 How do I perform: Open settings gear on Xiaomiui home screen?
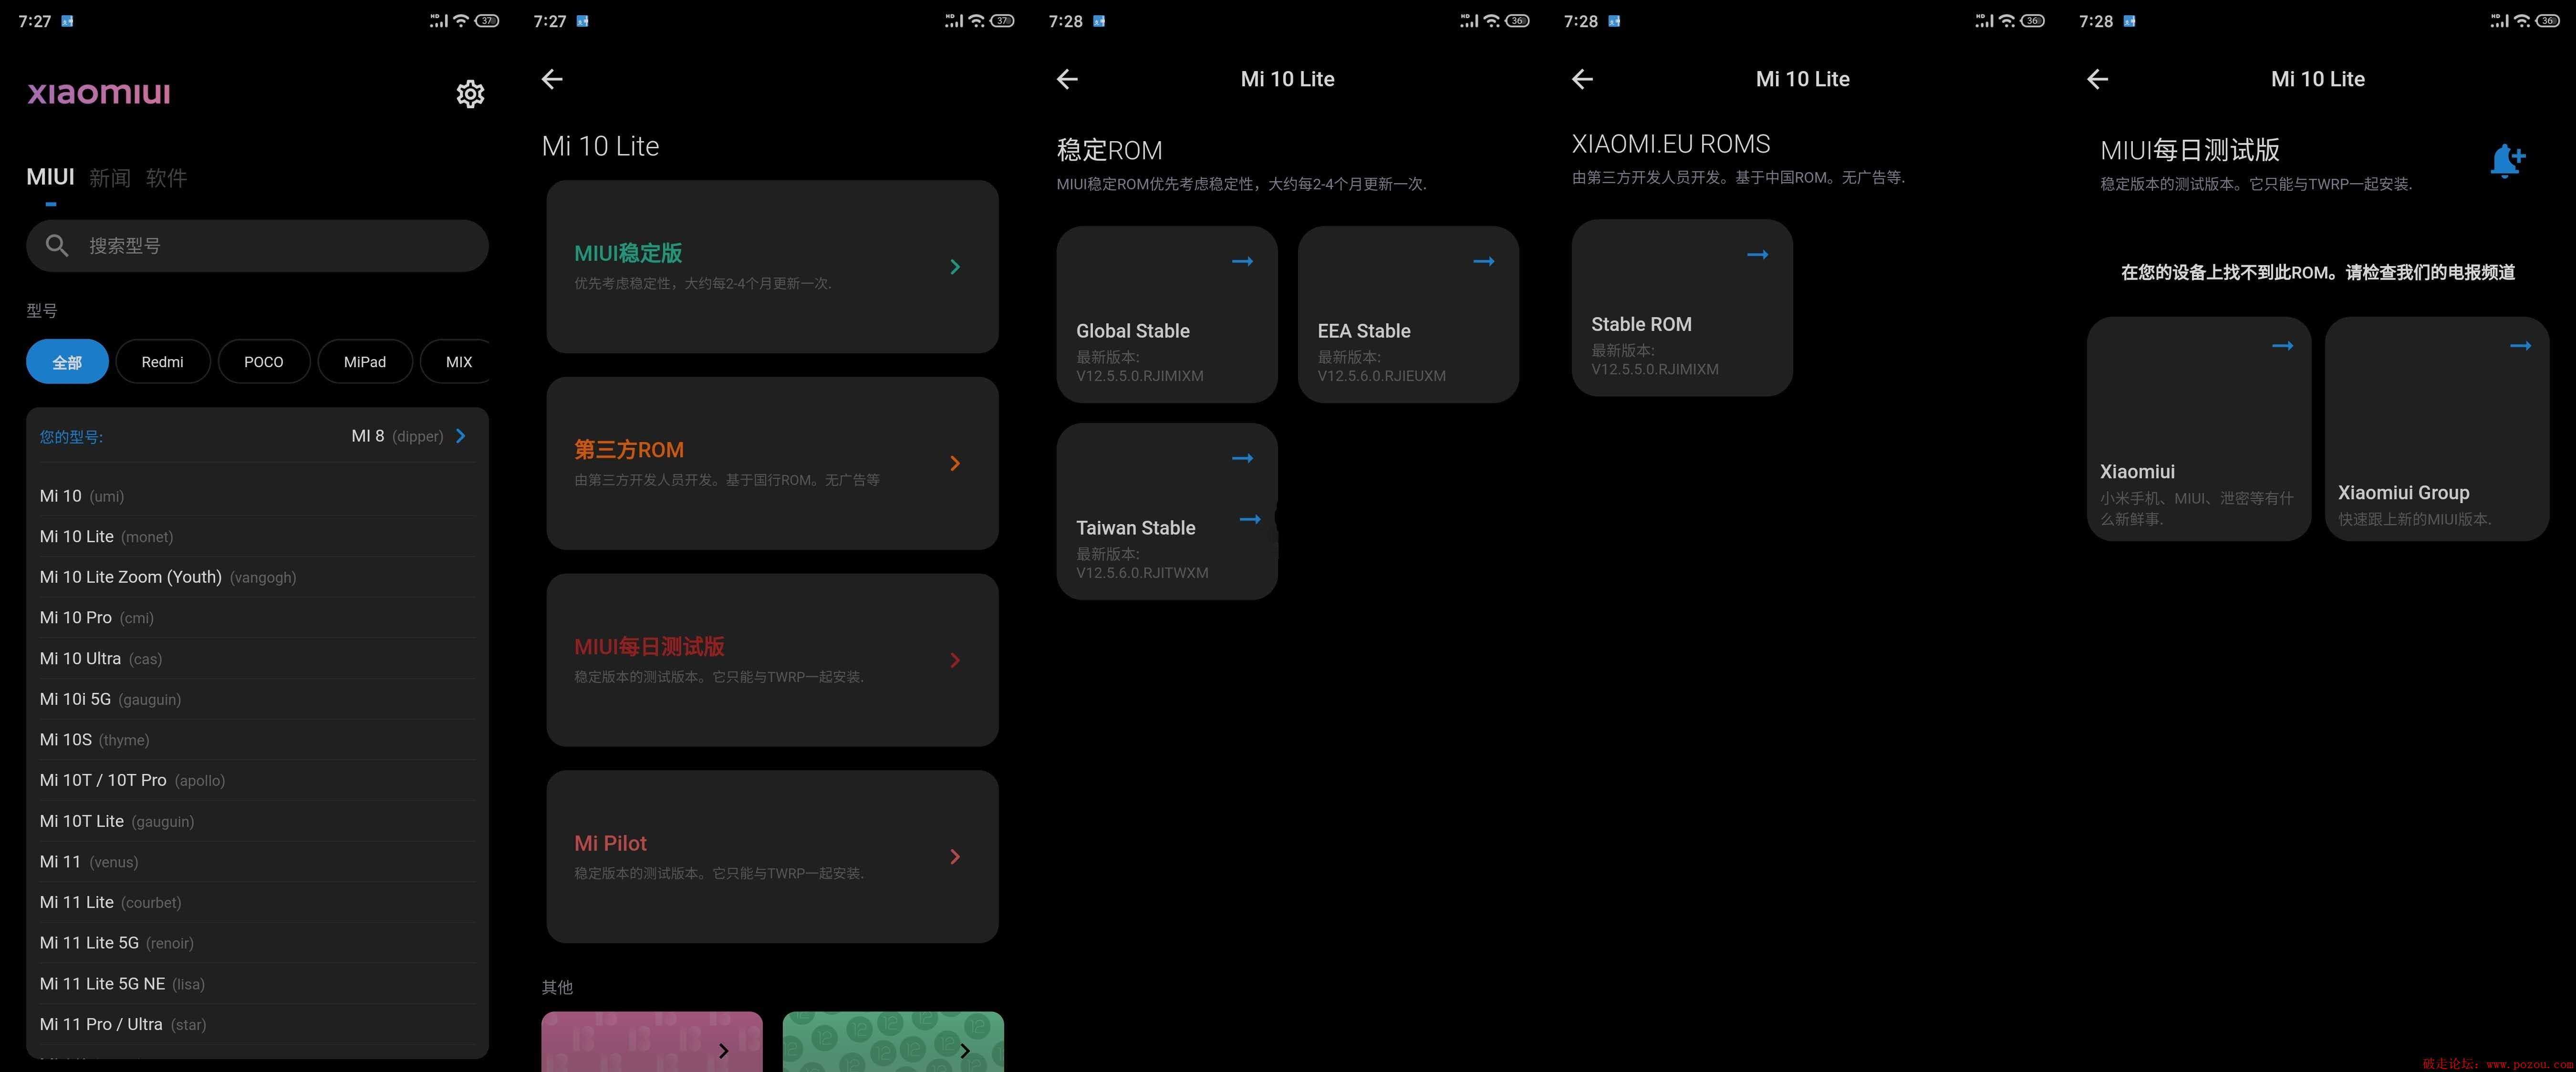[470, 94]
